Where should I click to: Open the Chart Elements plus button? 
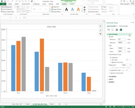click(x=100, y=26)
